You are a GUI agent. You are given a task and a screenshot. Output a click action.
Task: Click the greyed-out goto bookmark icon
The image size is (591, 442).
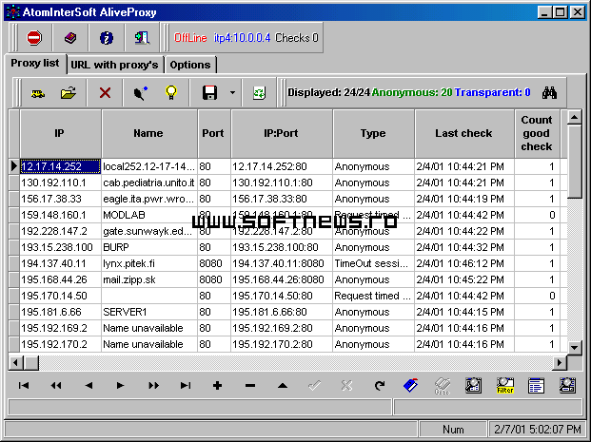[x=443, y=386]
